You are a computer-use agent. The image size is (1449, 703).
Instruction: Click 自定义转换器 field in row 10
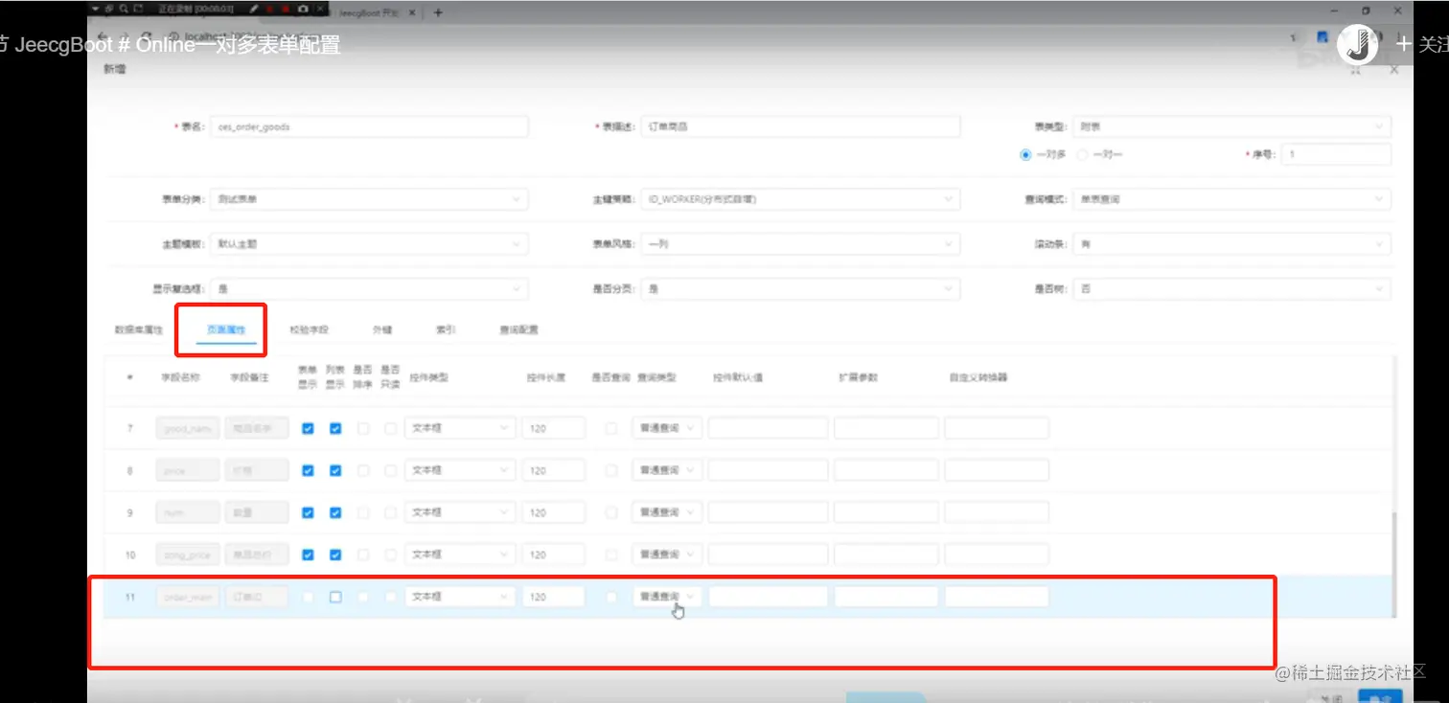997,555
